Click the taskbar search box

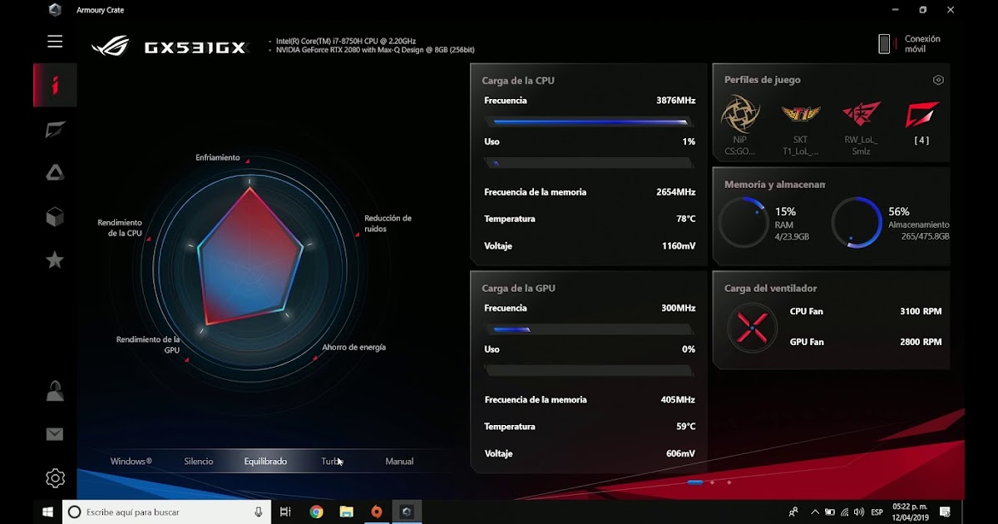(x=166, y=512)
